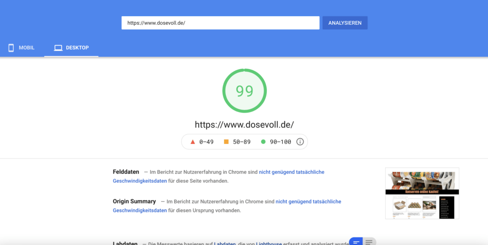488x245 pixels.
Task: Open the Origin Summary 'nicht genügend tatsächliche' link
Action: click(x=308, y=201)
